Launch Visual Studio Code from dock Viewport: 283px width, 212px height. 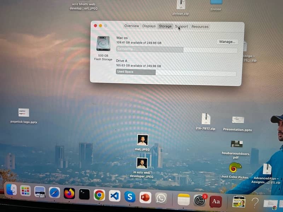115,195
